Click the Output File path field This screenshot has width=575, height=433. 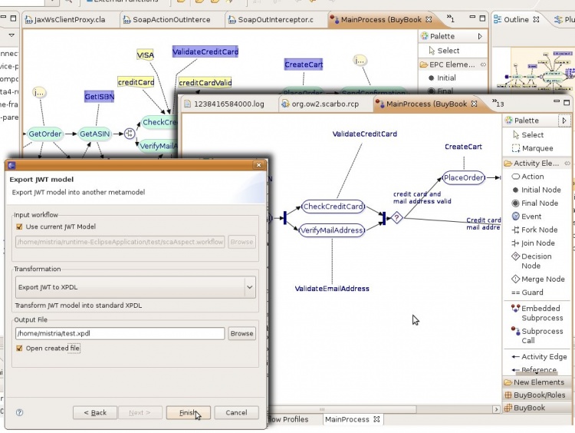coord(120,333)
